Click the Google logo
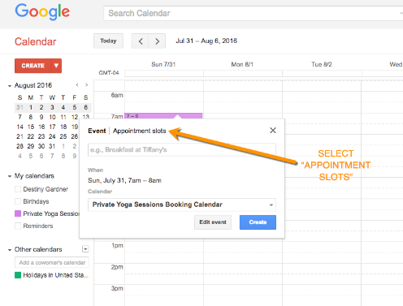 pyautogui.click(x=42, y=12)
